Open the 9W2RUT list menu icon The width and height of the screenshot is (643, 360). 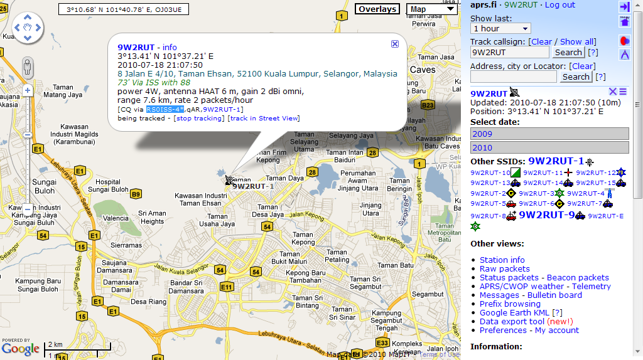(x=623, y=92)
